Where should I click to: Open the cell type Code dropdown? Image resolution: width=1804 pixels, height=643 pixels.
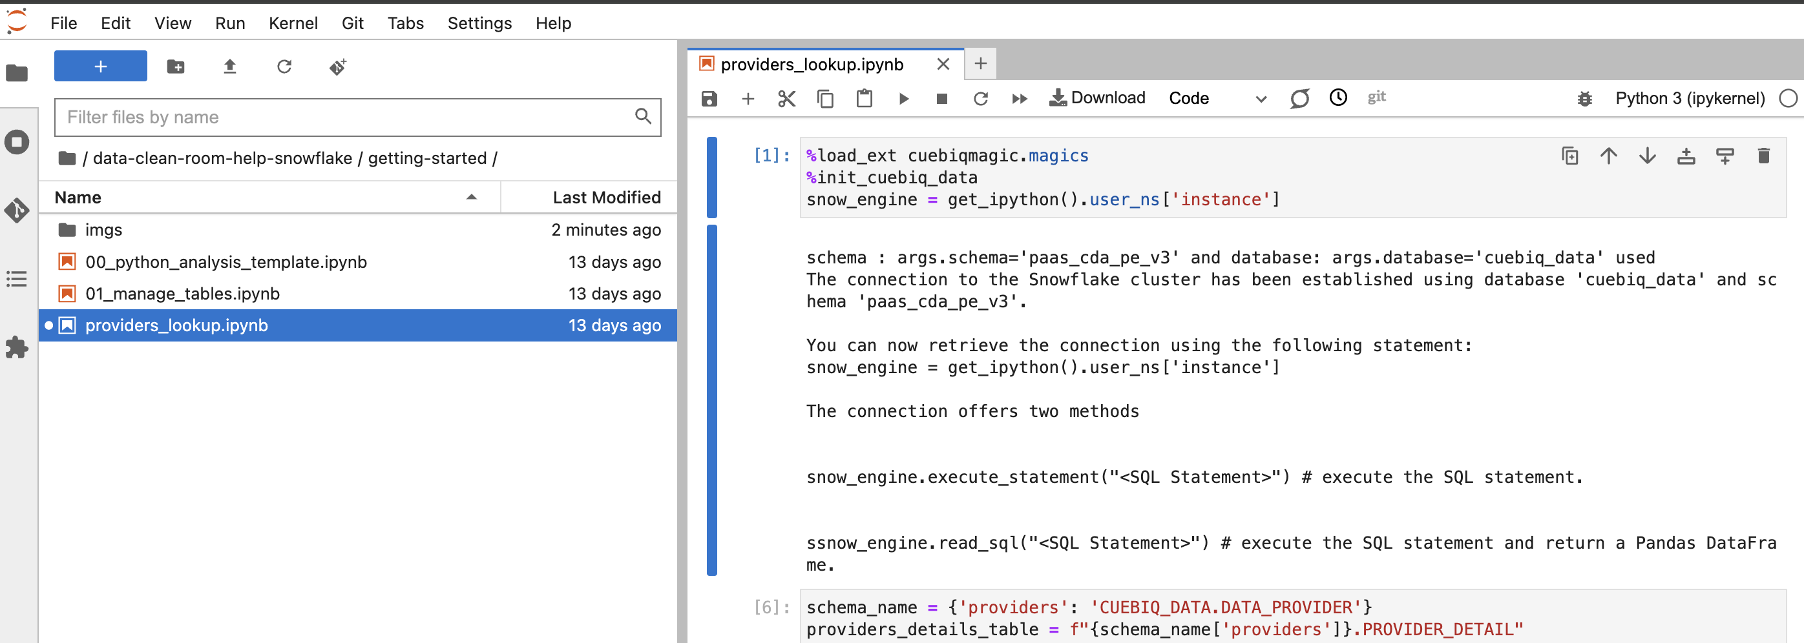coord(1217,99)
